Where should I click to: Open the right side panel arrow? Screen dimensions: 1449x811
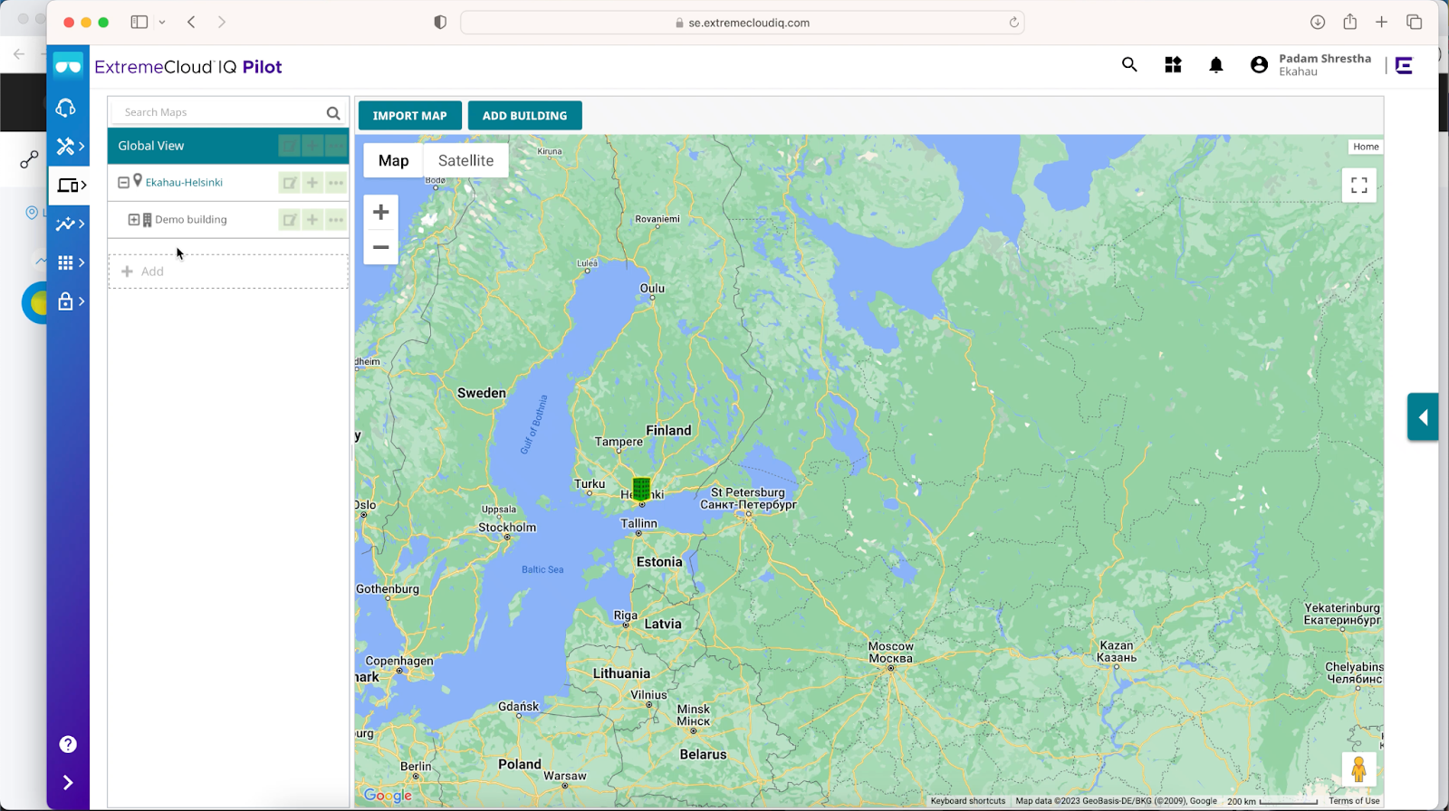pos(1423,417)
